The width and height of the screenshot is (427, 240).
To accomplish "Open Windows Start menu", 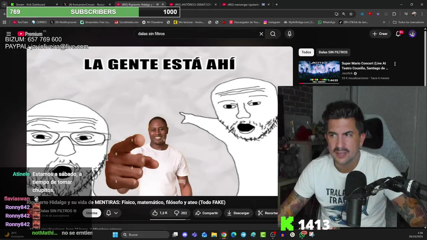I will pos(115,235).
